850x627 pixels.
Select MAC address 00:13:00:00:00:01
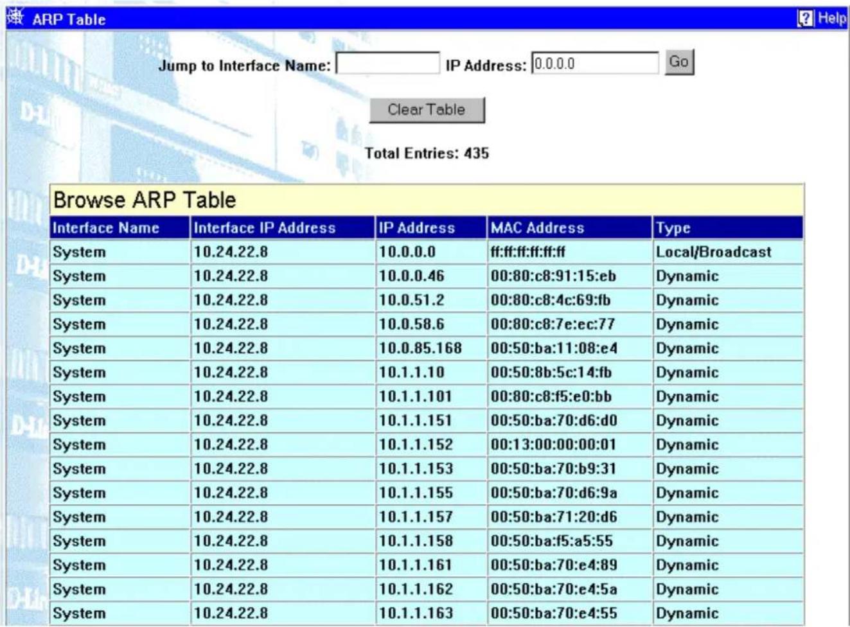pos(553,445)
